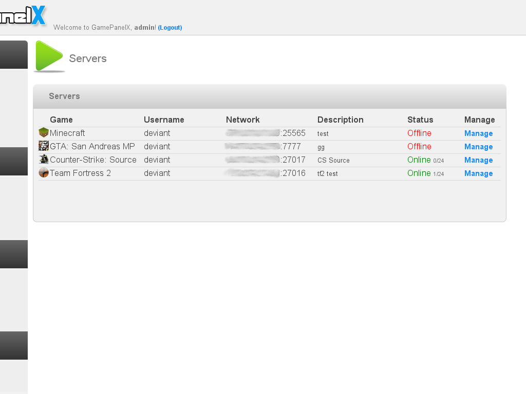Image resolution: width=526 pixels, height=394 pixels.
Task: Click the green Servers play icon
Action: pos(49,56)
